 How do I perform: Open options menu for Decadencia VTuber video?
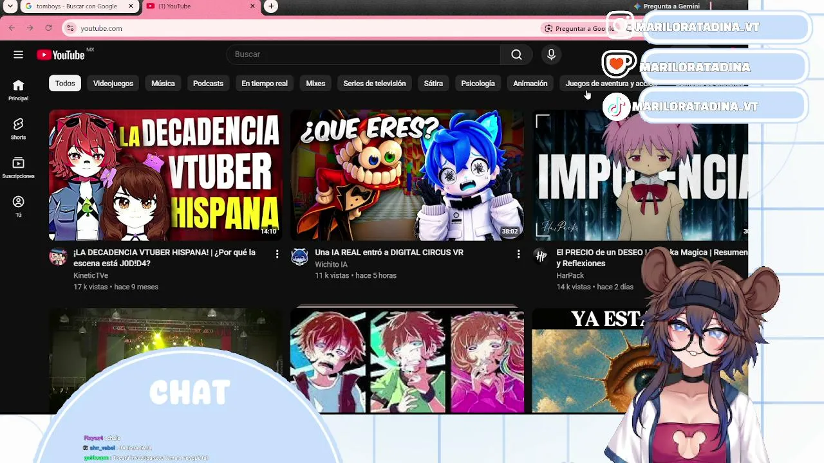coord(277,254)
